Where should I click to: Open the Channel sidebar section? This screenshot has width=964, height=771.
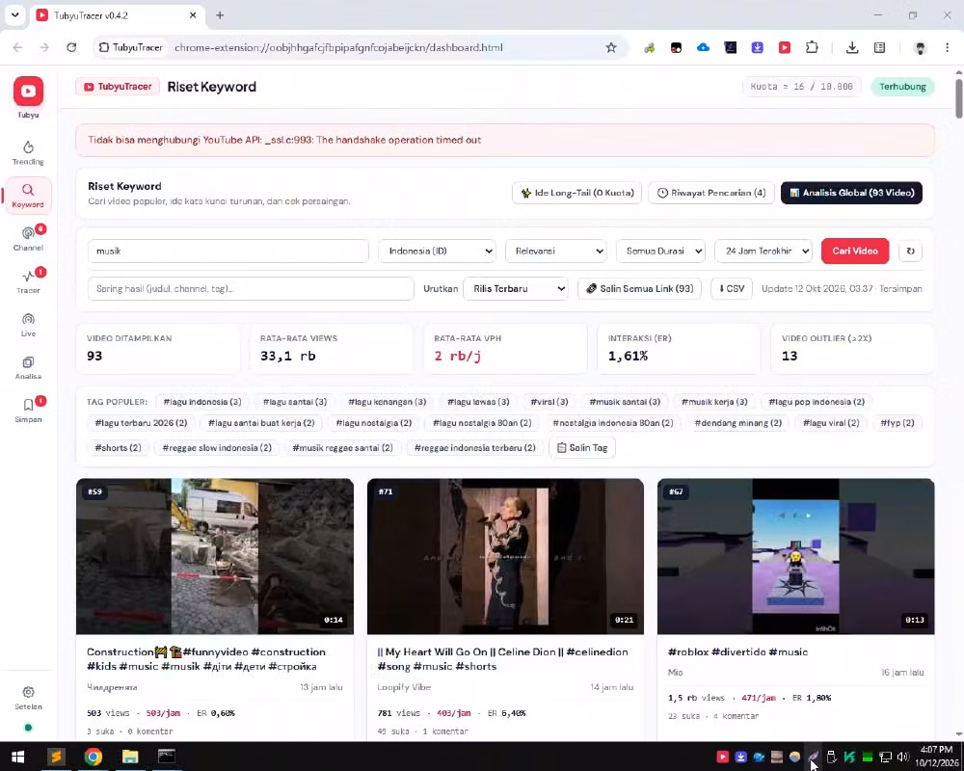click(x=28, y=239)
